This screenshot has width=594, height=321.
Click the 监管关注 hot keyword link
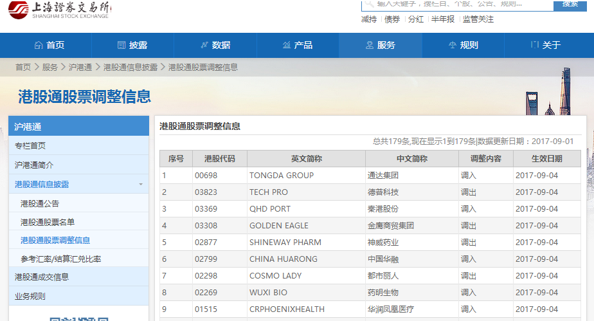[478, 19]
